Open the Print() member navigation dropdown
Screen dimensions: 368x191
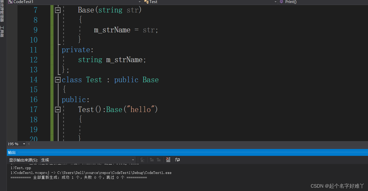tap(323, 2)
